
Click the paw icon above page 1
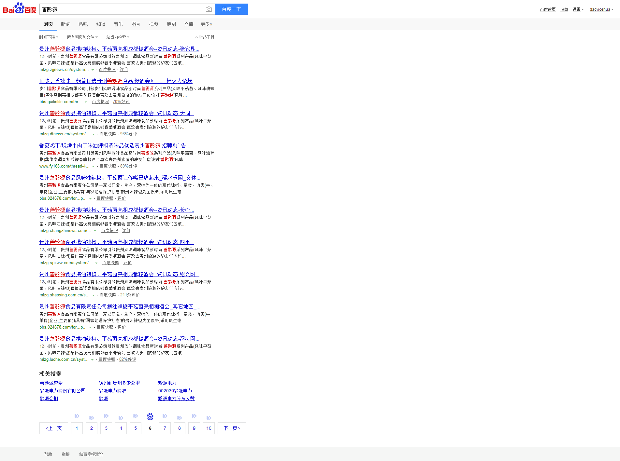coord(77,416)
